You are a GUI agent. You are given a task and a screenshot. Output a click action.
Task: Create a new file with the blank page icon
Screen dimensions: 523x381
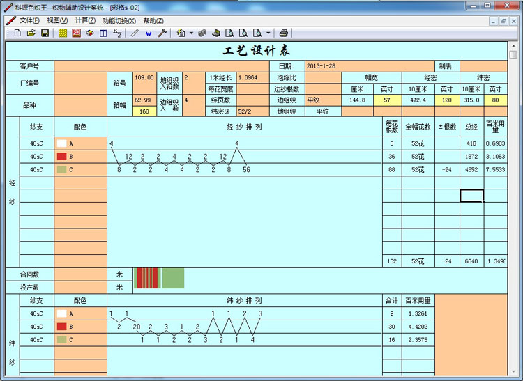pos(17,33)
